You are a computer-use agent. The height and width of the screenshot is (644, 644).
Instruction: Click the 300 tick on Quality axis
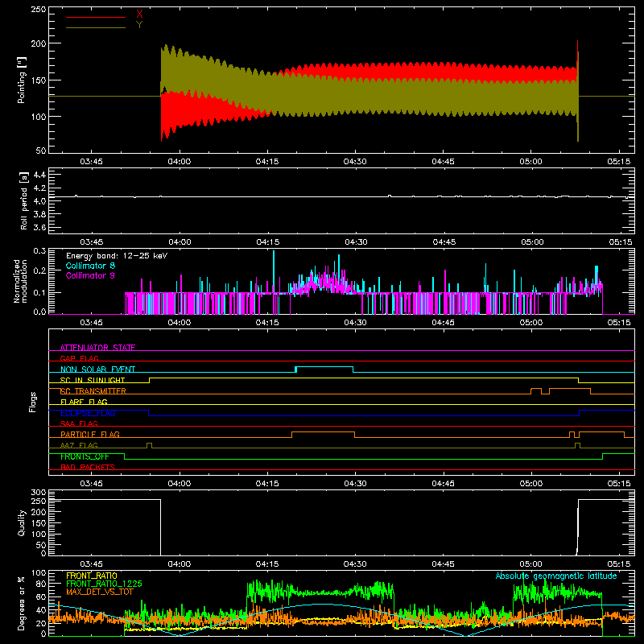(39, 493)
